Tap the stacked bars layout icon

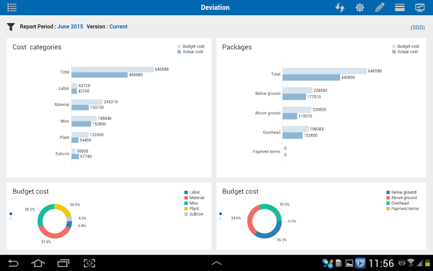pyautogui.click(x=400, y=8)
